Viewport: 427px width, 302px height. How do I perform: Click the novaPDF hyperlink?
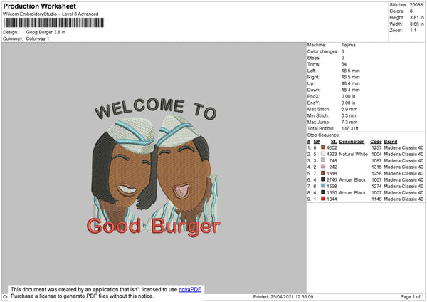tap(190, 289)
